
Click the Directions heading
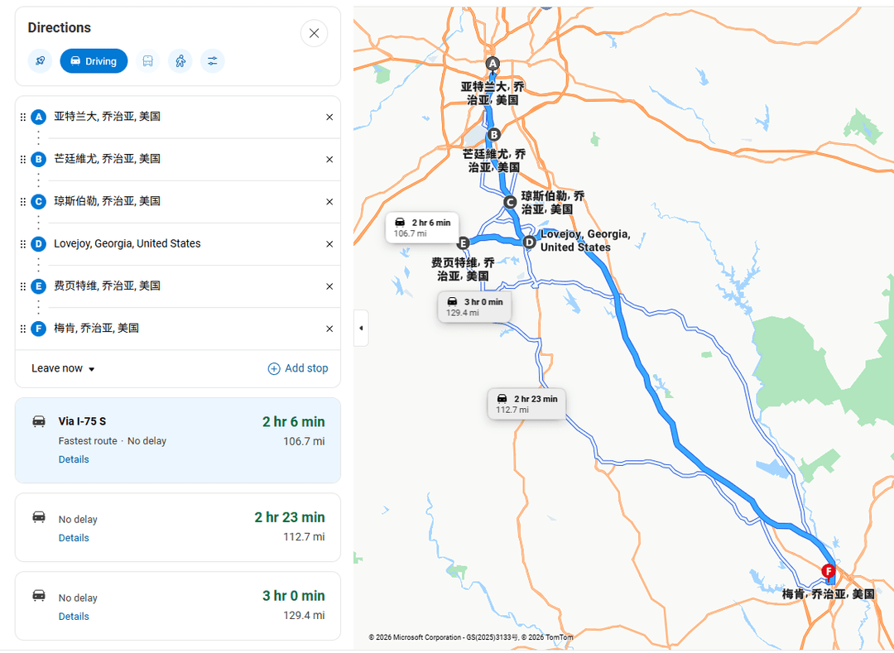(60, 27)
